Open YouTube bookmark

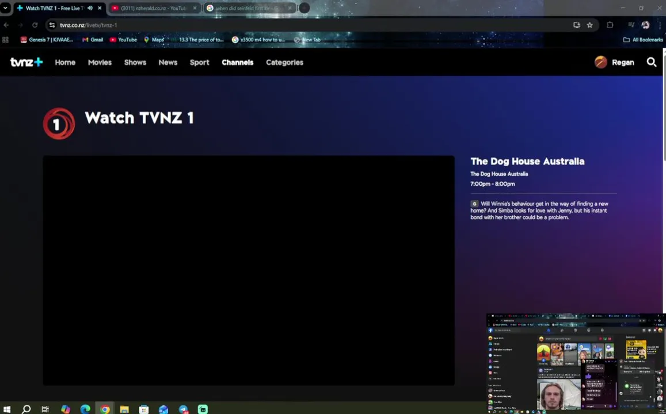tap(123, 40)
